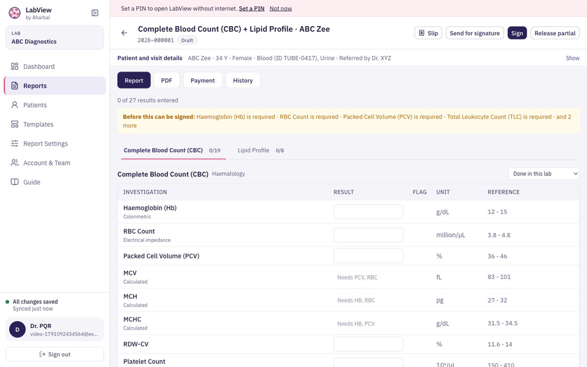
Task: Open the History tab
Action: click(243, 80)
